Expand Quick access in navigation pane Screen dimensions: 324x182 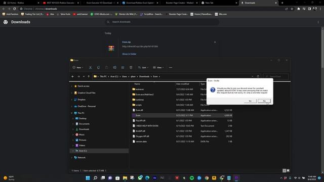click(72, 86)
